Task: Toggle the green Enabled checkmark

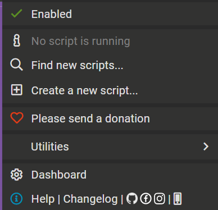Action: (x=16, y=13)
